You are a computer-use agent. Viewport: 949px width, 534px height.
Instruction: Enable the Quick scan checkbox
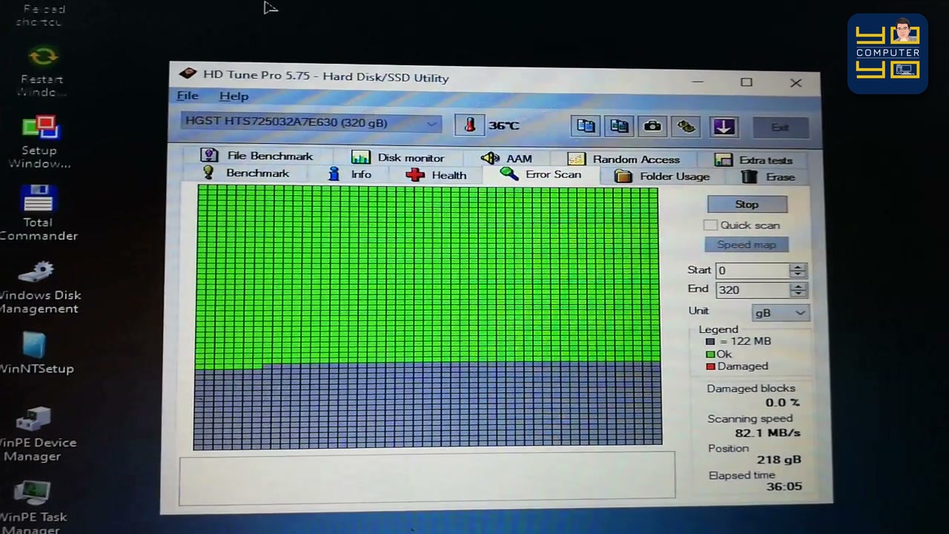(x=710, y=225)
